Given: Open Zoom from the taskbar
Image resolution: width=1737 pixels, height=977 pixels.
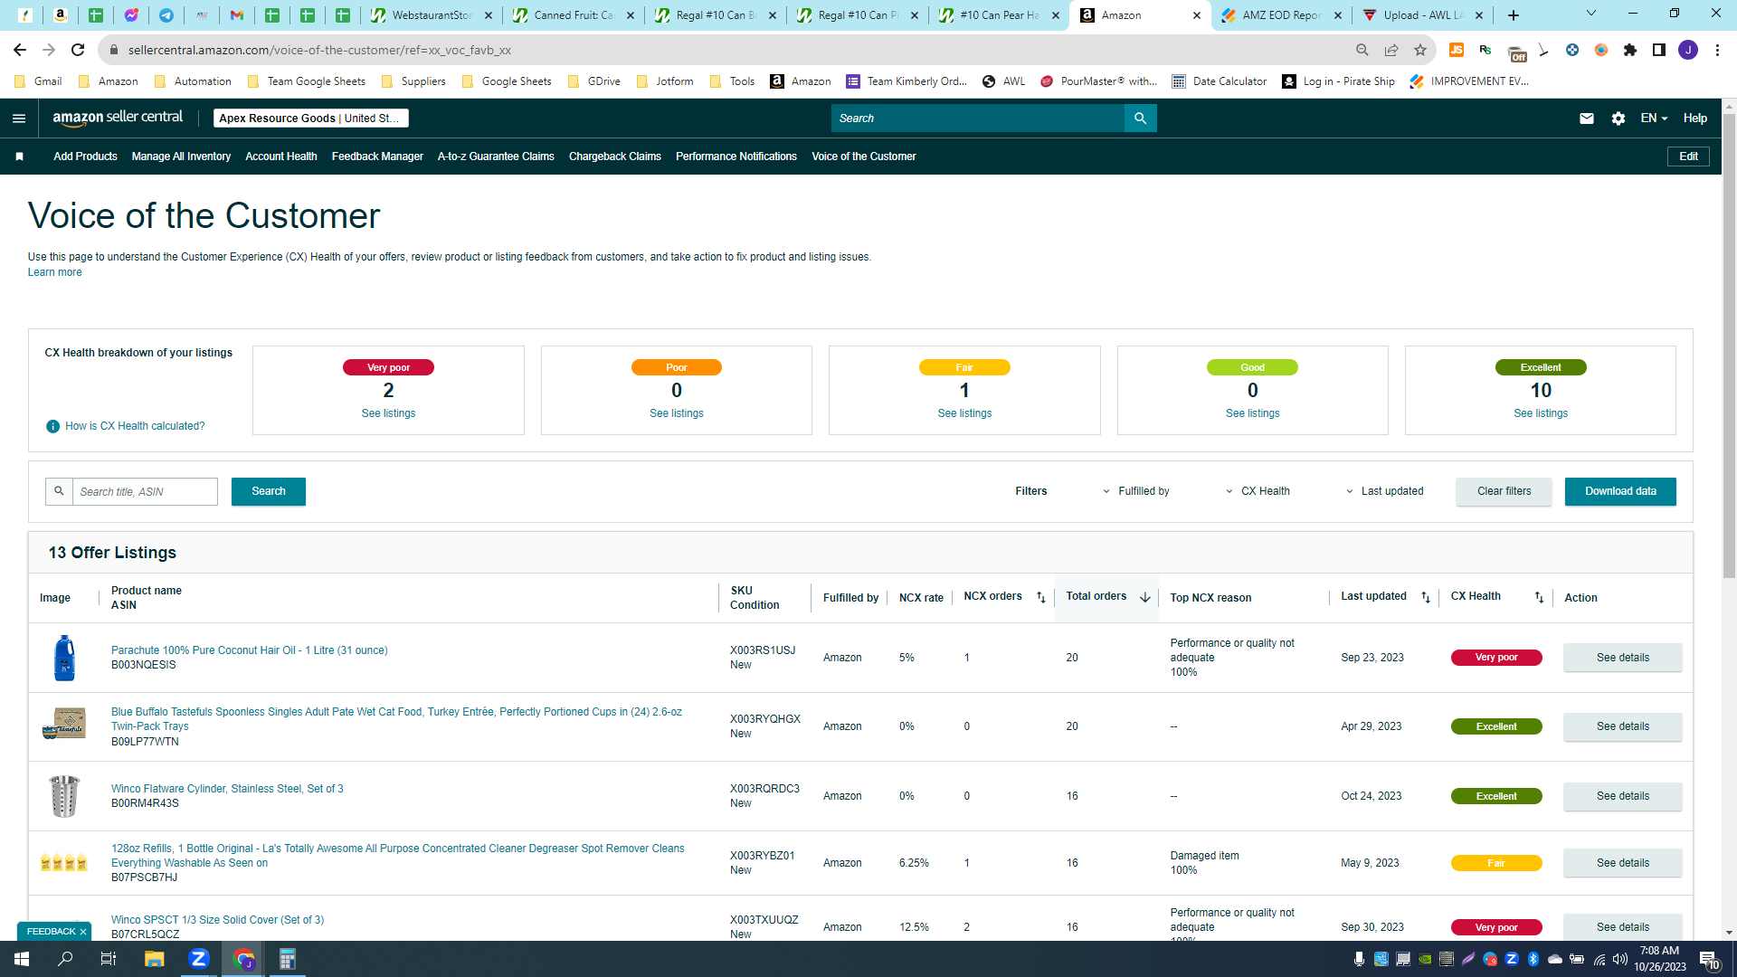Looking at the screenshot, I should pyautogui.click(x=199, y=959).
